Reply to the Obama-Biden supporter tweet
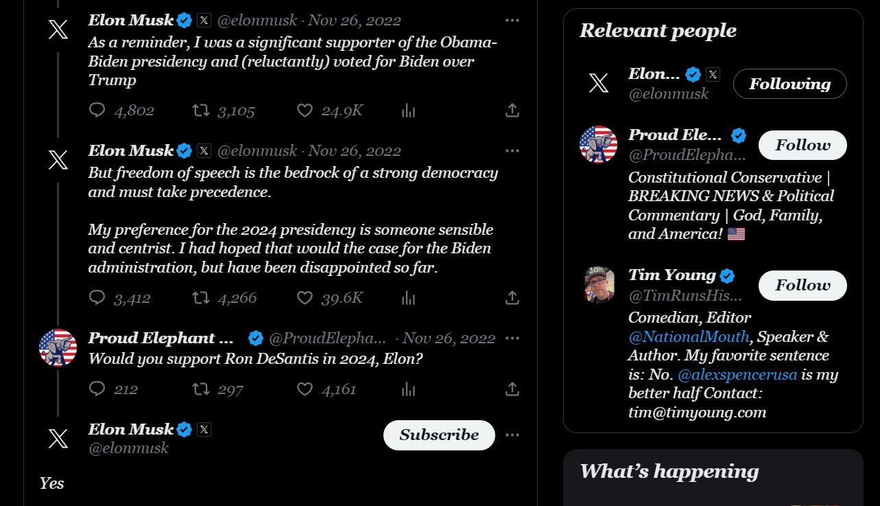Image resolution: width=880 pixels, height=506 pixels. (x=97, y=110)
